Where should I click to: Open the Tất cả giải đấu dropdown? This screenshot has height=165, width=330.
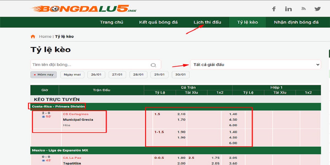tap(255, 65)
